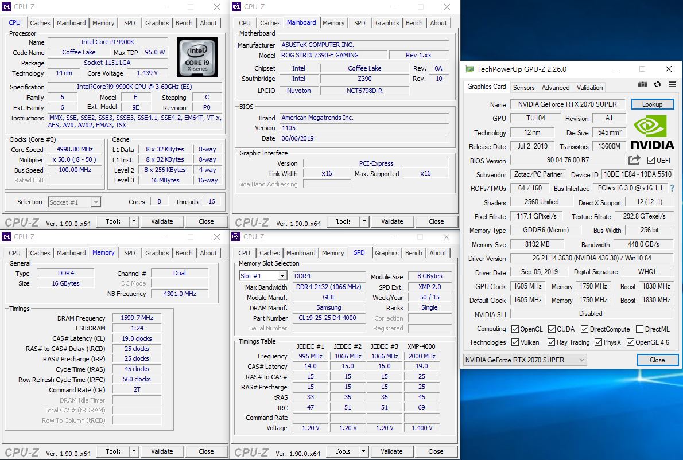
Task: Open the Validation tab in GPU-Z
Action: tap(590, 88)
